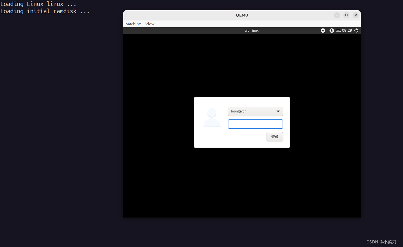403x247 pixels.
Task: Click the minimize icon on QEMU window
Action: click(x=337, y=15)
